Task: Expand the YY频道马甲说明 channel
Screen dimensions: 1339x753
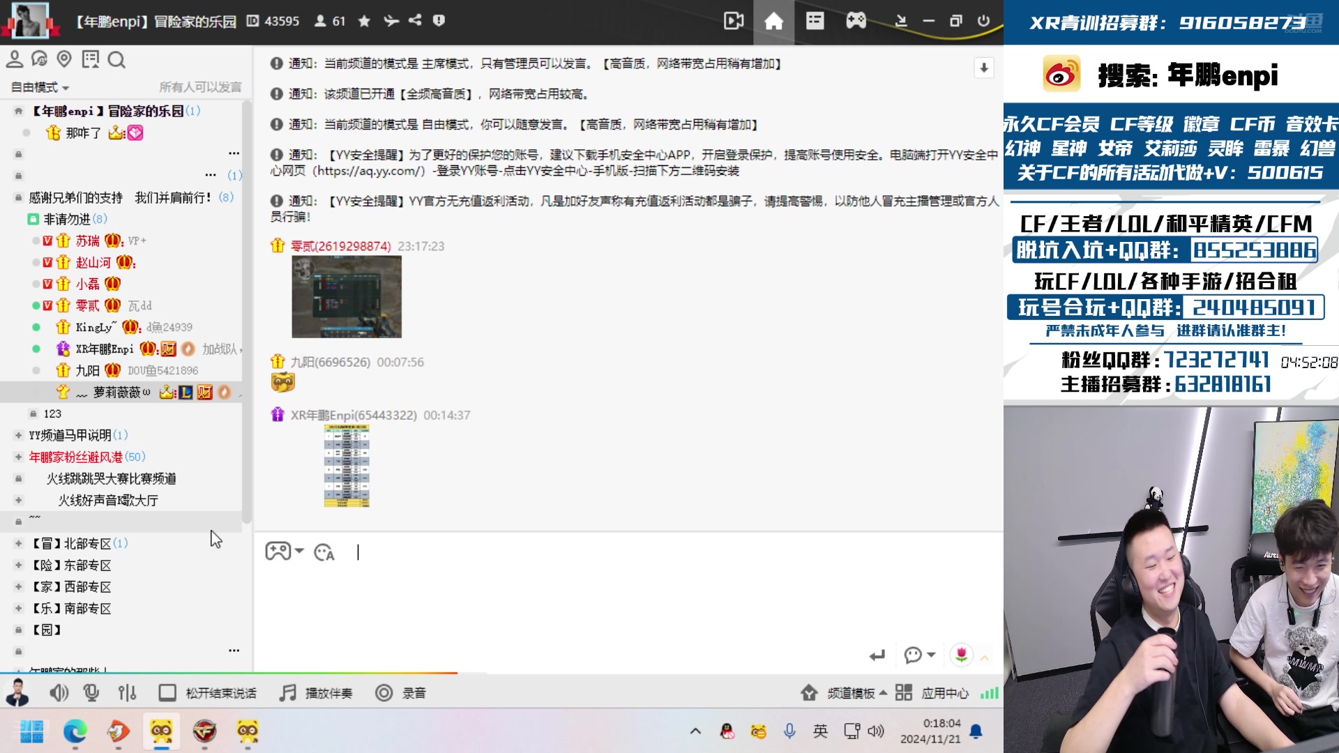Action: point(19,435)
